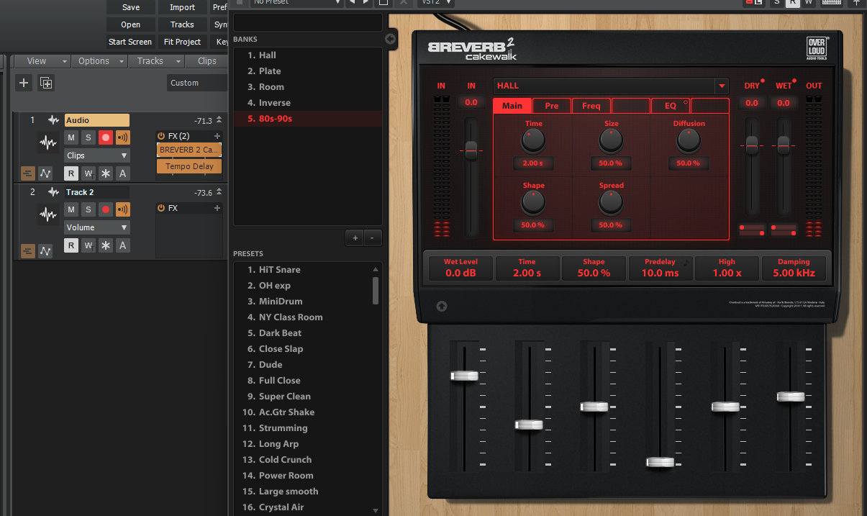Arm record on Track 2
Screen dimensions: 867x516
click(106, 209)
